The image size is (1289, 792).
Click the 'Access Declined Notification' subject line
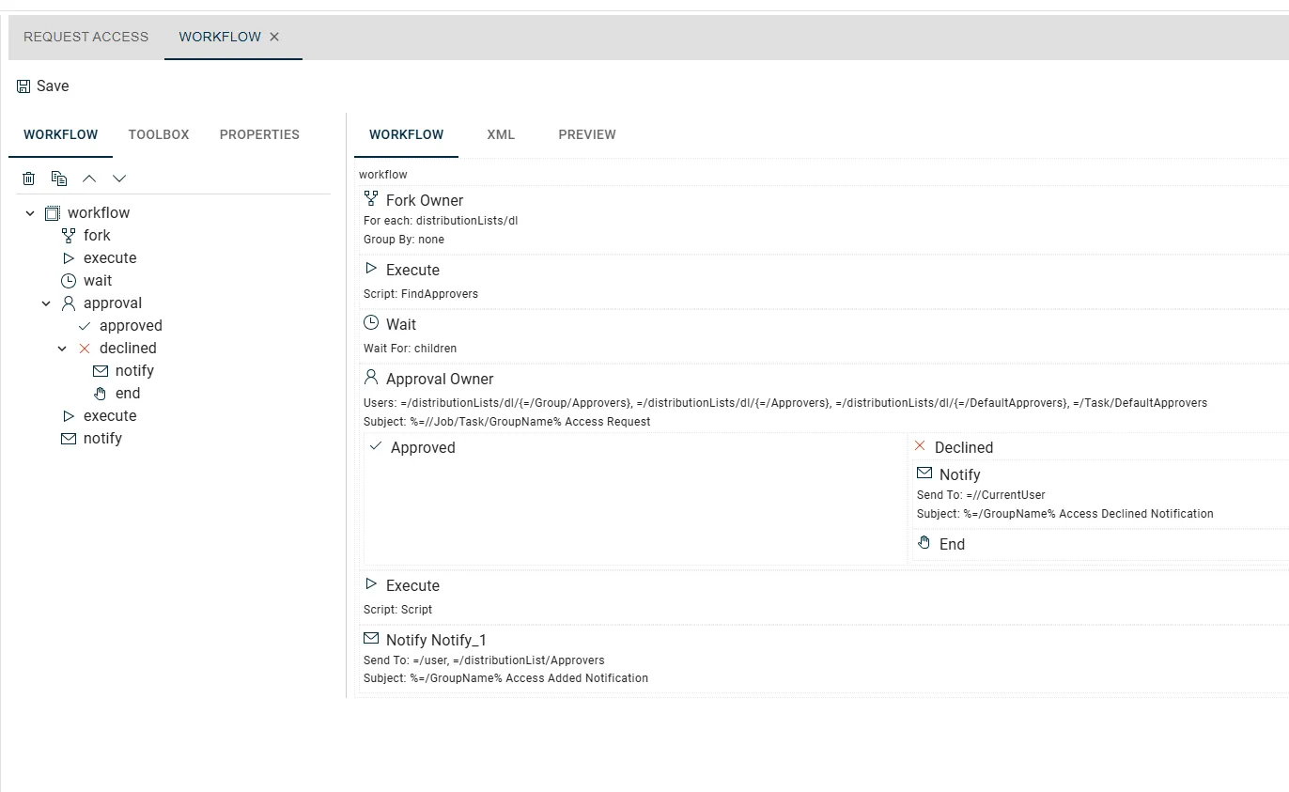[1065, 514]
